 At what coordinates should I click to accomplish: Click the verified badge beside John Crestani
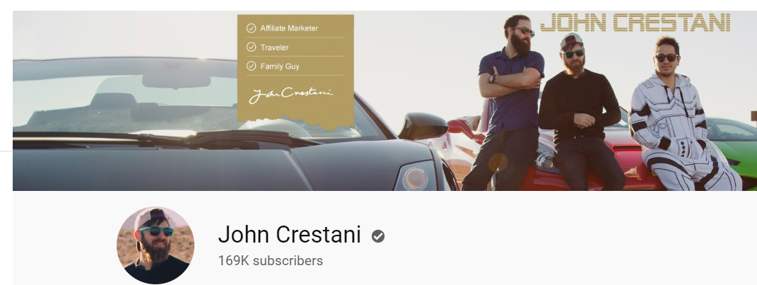point(378,236)
